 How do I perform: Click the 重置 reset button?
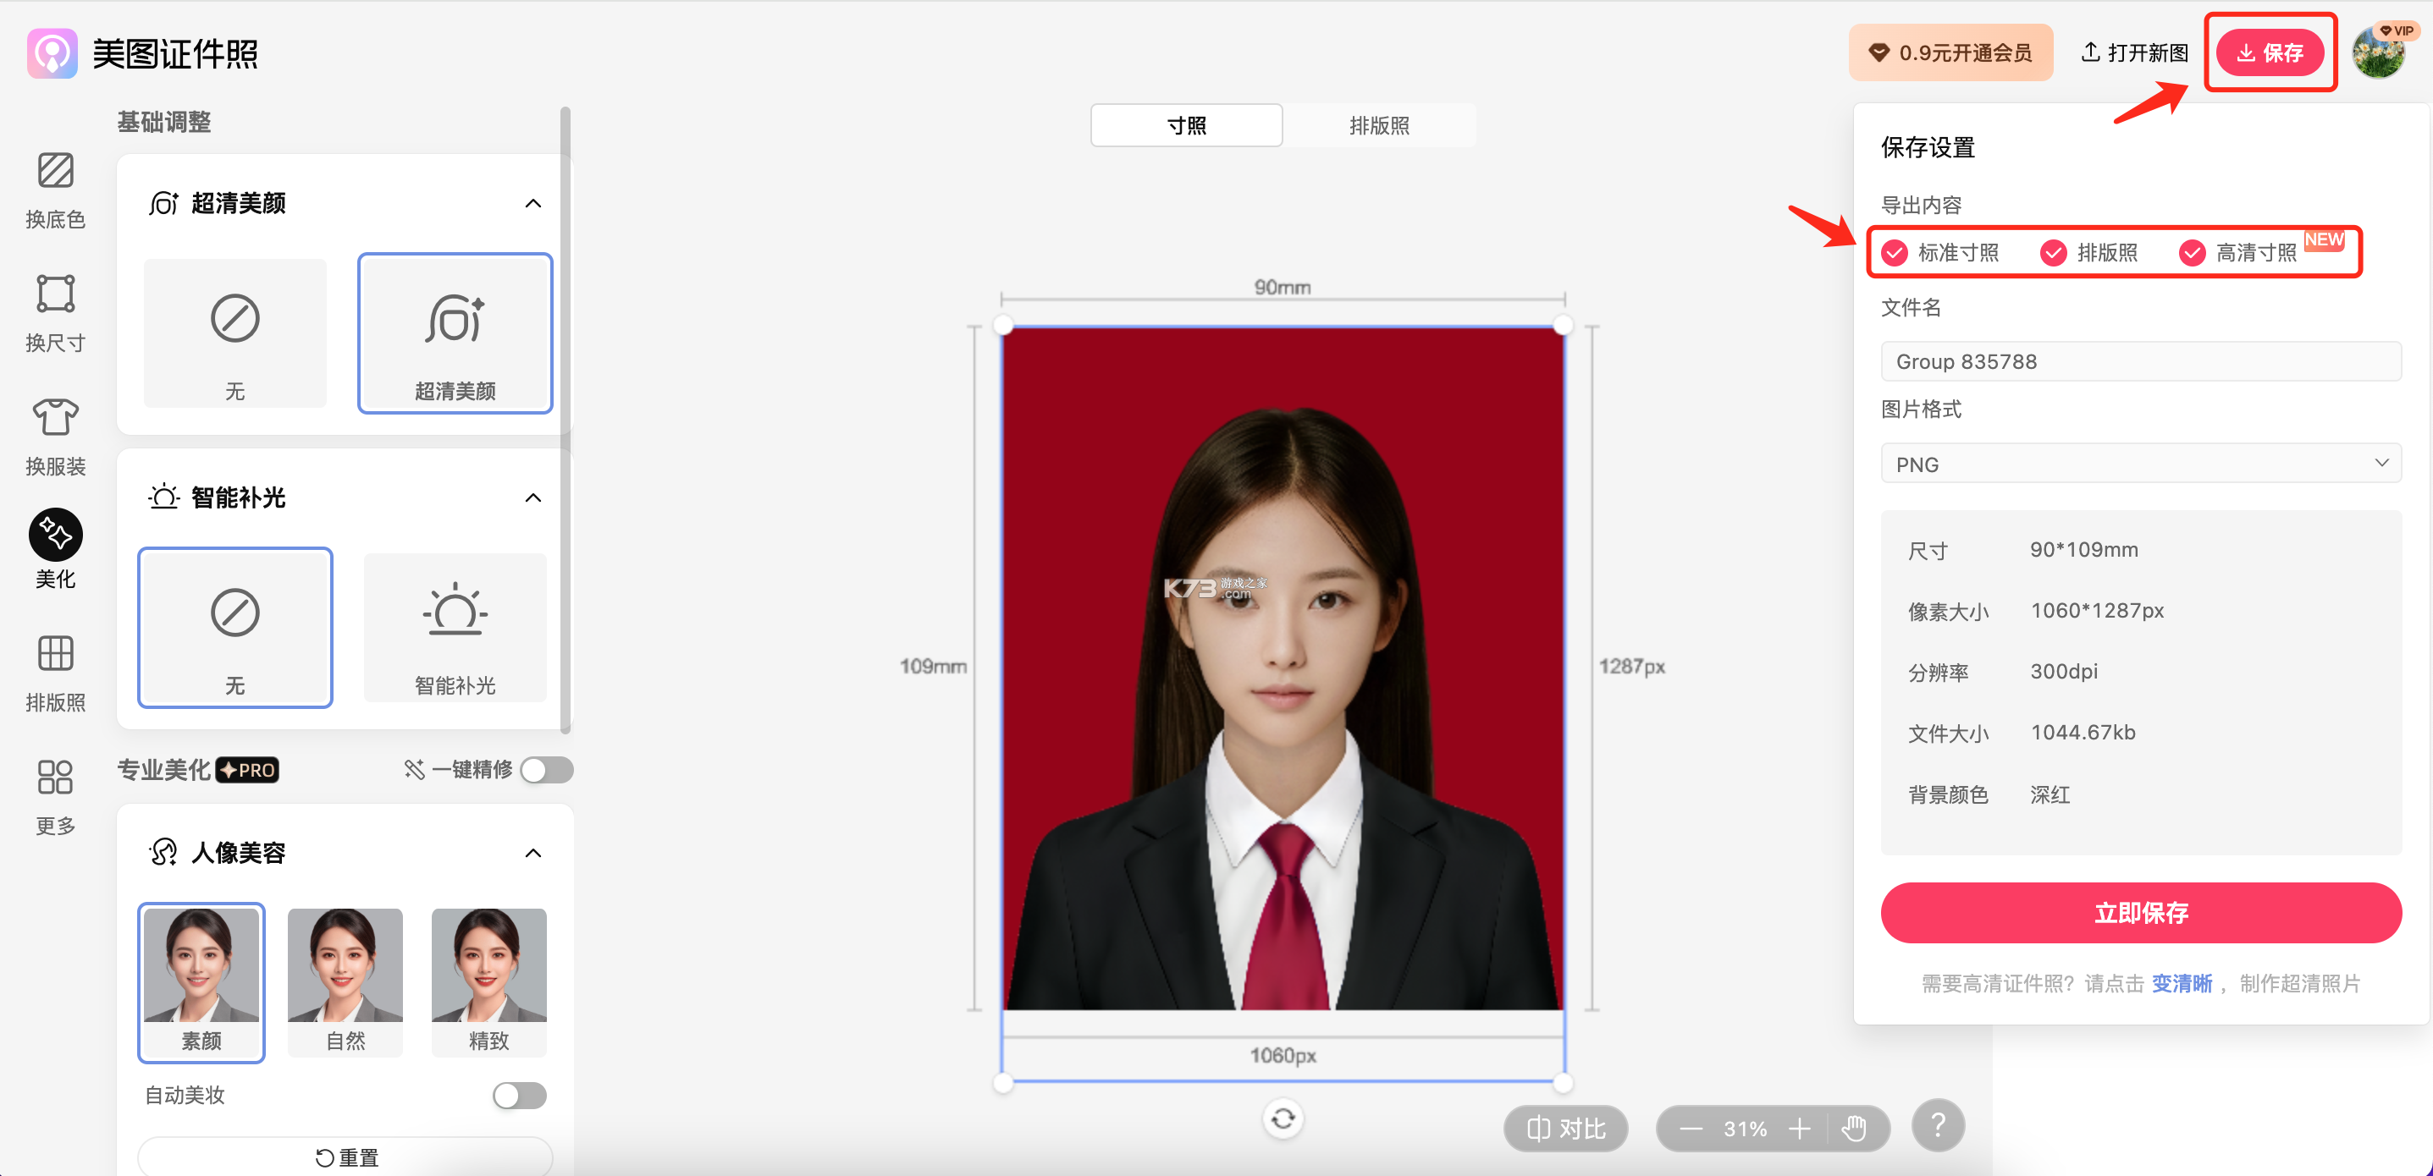[x=345, y=1157]
